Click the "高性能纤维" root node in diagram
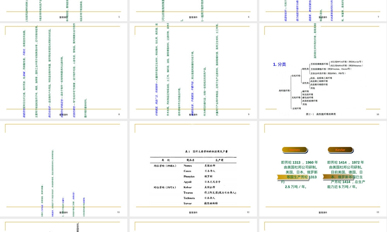 pyautogui.click(x=284, y=91)
